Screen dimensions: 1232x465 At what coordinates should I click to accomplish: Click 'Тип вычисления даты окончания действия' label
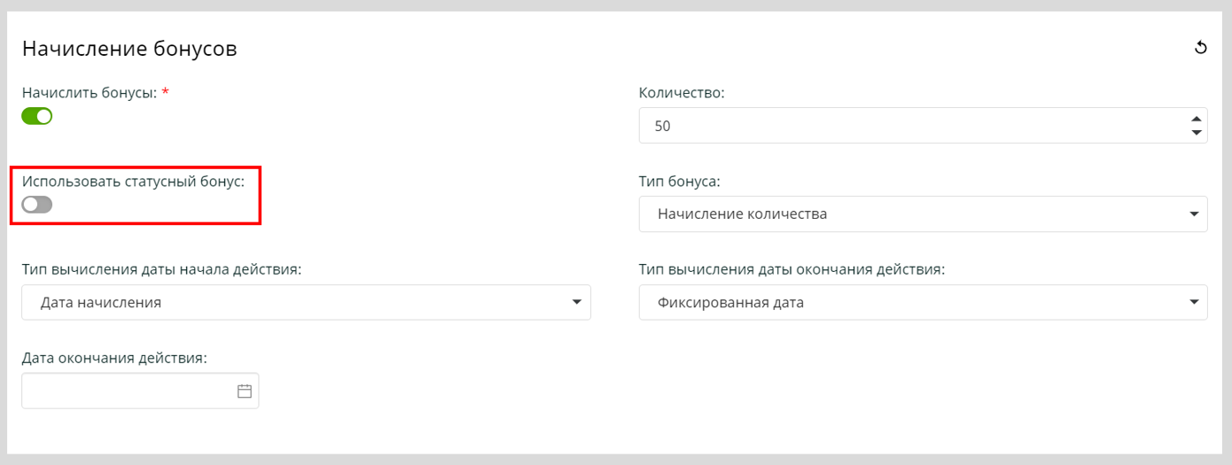[x=791, y=269]
